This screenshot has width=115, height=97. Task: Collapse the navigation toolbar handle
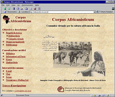point(1,9)
